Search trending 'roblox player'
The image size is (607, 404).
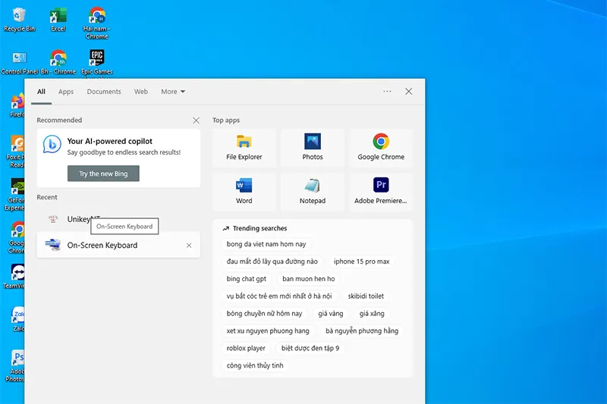click(x=246, y=349)
